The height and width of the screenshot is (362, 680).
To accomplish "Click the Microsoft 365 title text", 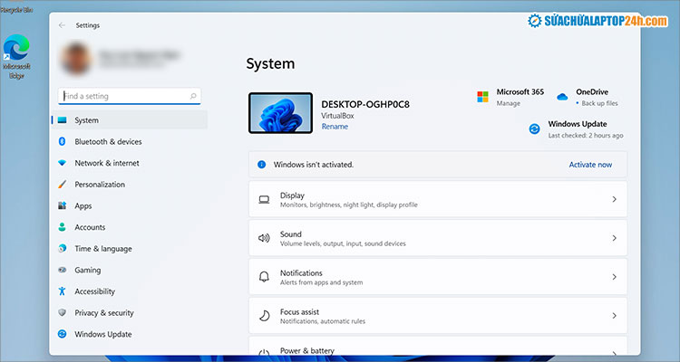I will (520, 91).
